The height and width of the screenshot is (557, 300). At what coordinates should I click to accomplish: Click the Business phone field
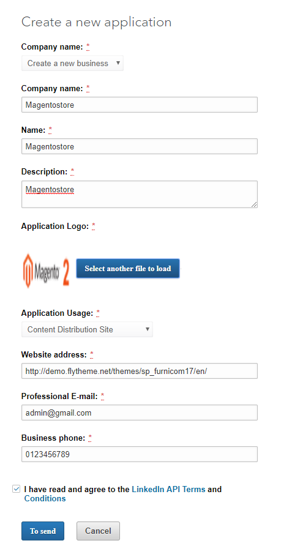pyautogui.click(x=140, y=454)
